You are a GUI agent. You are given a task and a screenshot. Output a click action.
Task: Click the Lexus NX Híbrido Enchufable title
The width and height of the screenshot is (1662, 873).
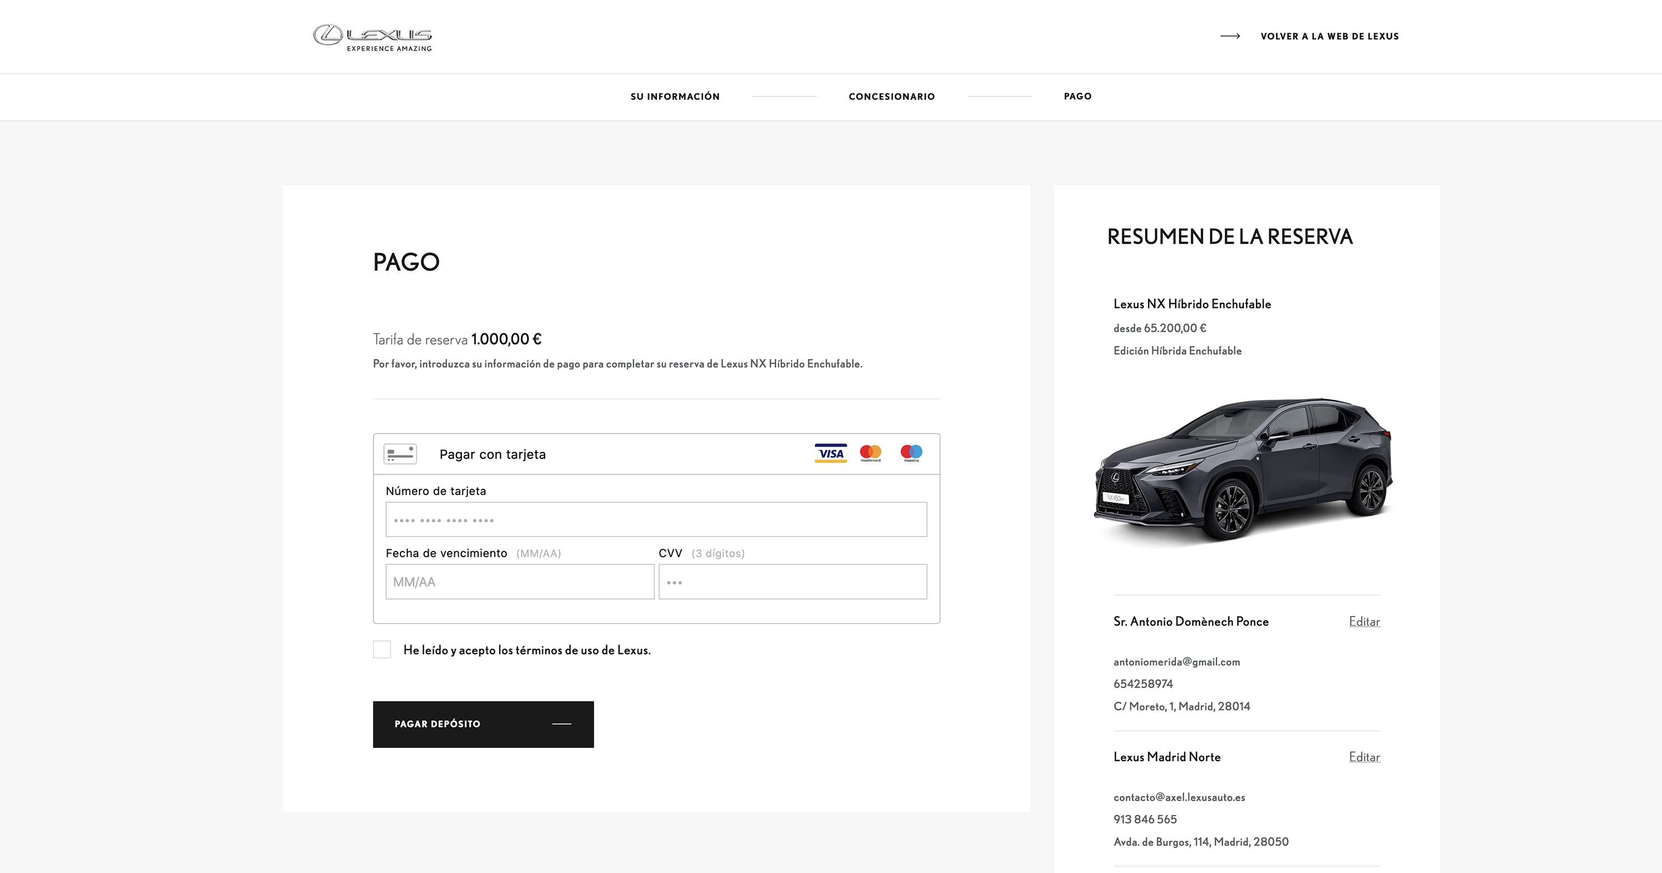point(1192,304)
